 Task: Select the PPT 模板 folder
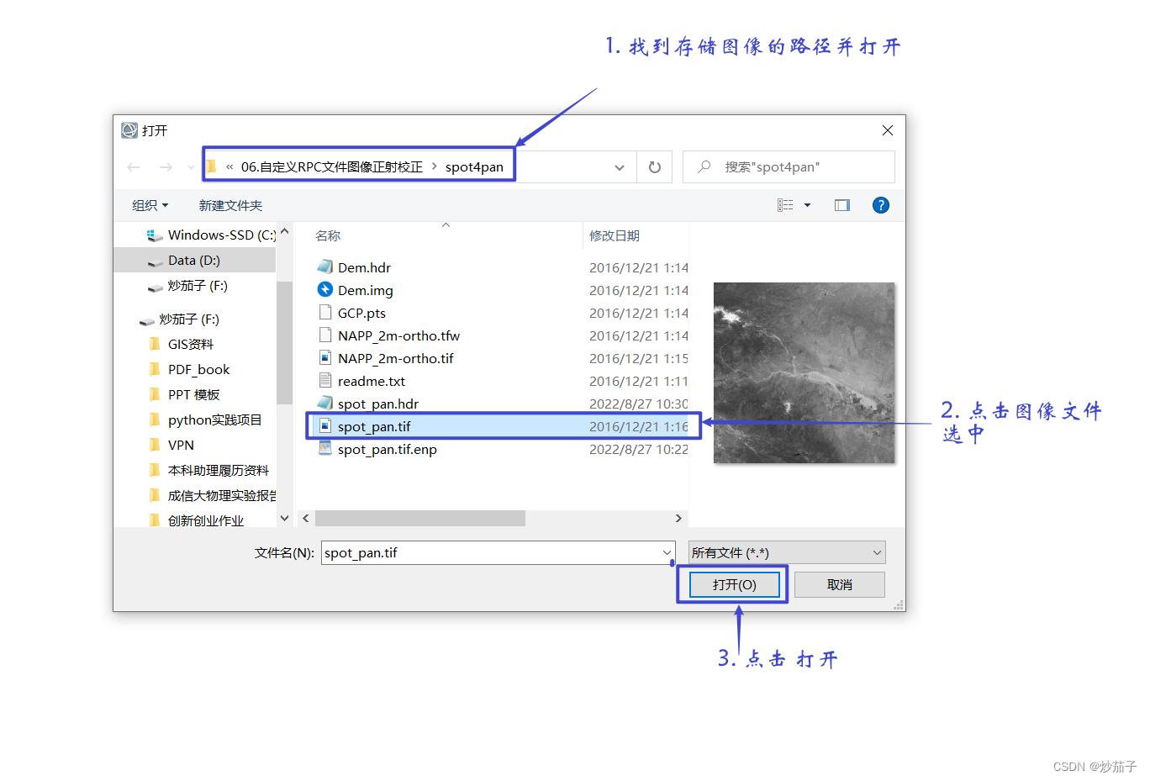(193, 394)
